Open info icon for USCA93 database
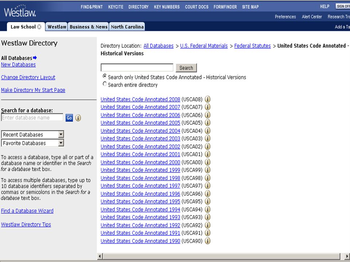 pos(207,217)
